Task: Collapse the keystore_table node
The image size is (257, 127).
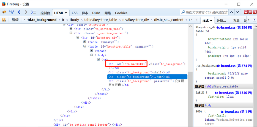Action: point(85,46)
